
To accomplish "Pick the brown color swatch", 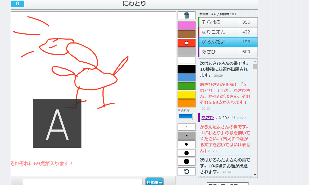I will 187,34.
